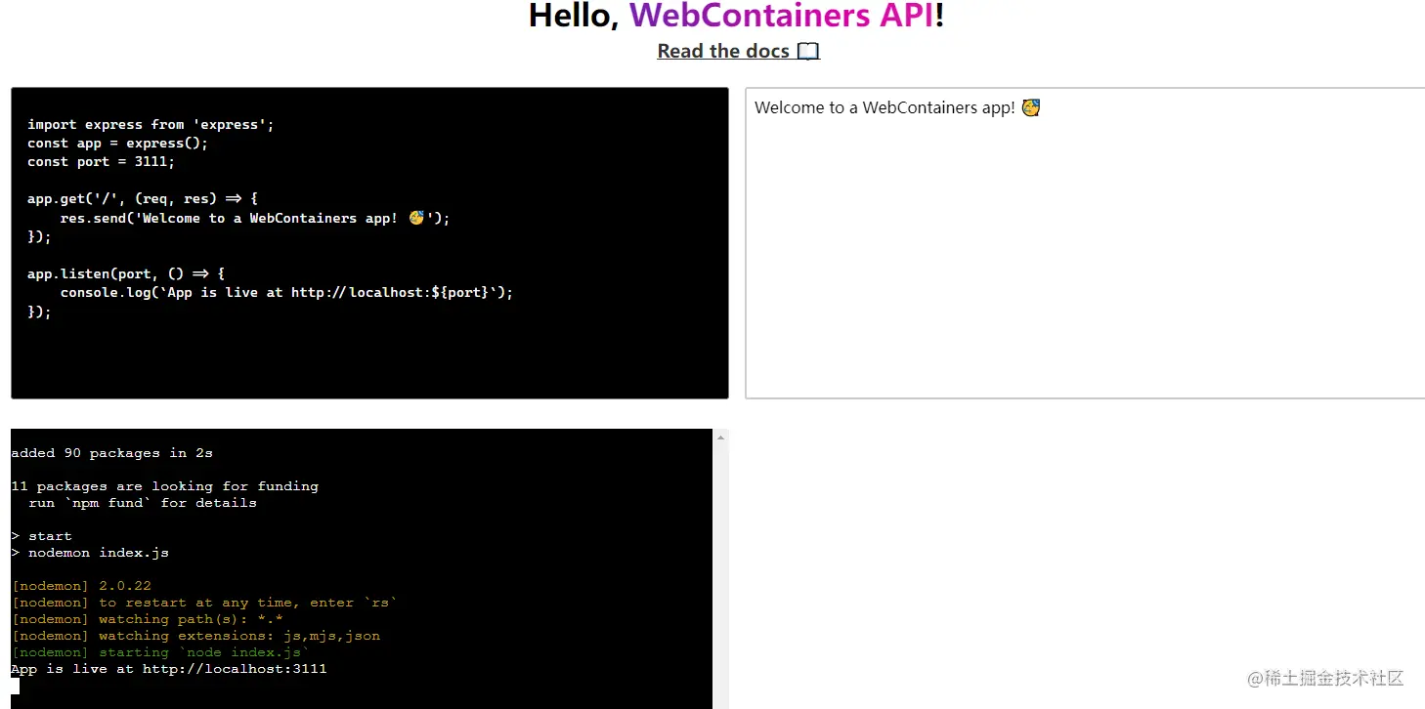Click the console.log App is live line
Image resolution: width=1425 pixels, height=709 pixels.
point(286,292)
